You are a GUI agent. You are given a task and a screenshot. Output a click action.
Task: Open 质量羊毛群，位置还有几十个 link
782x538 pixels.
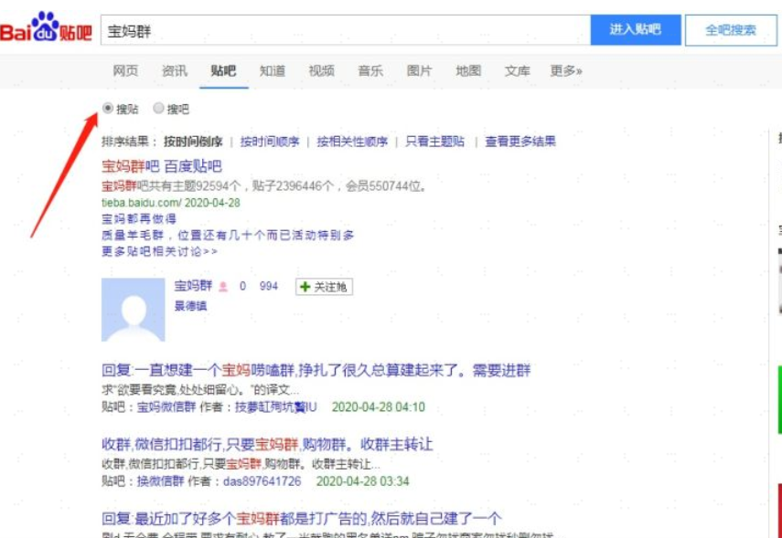228,235
